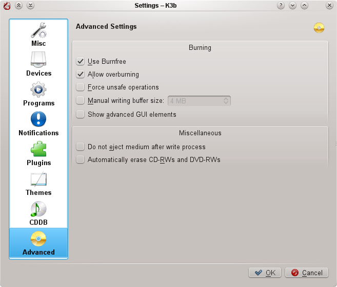
Task: Select the Notifications exclamation icon
Action: point(38,120)
